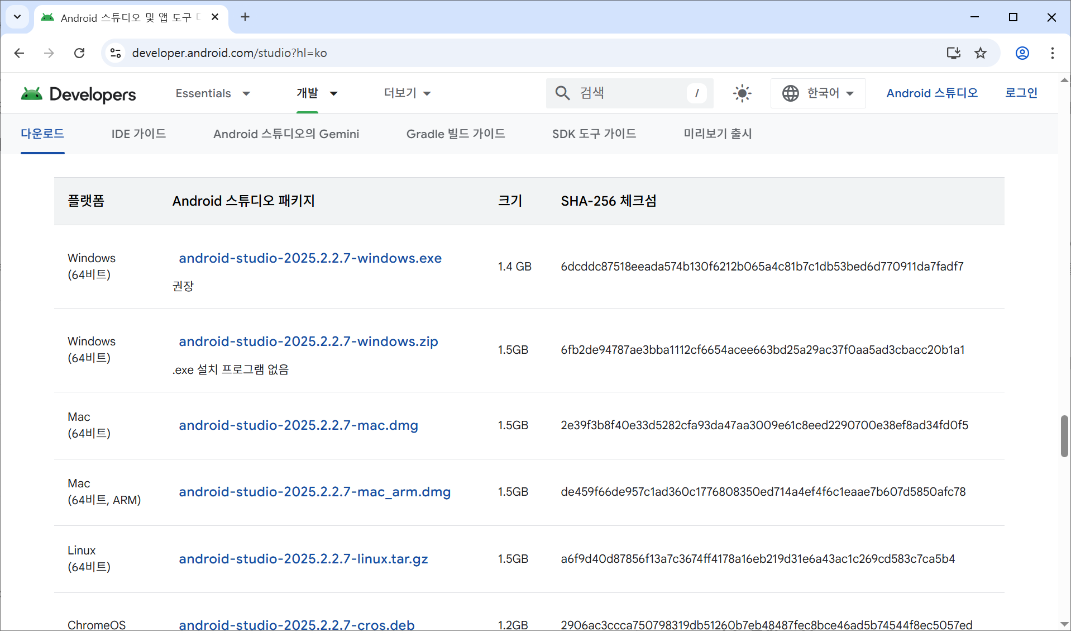Viewport: 1071px width, 631px height.
Task: Click the Android 스튜디오 패키지 column header
Action: (x=243, y=201)
